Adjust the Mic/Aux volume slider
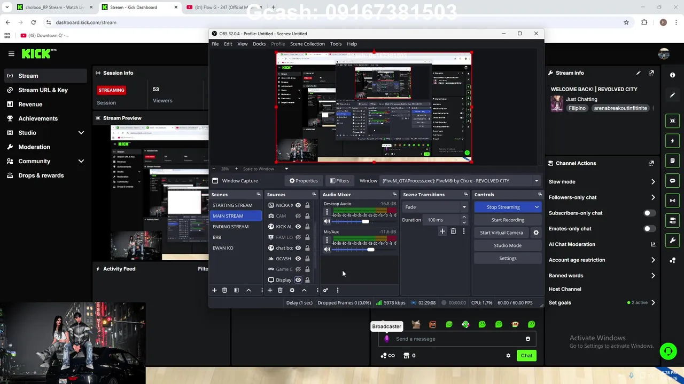 (370, 250)
